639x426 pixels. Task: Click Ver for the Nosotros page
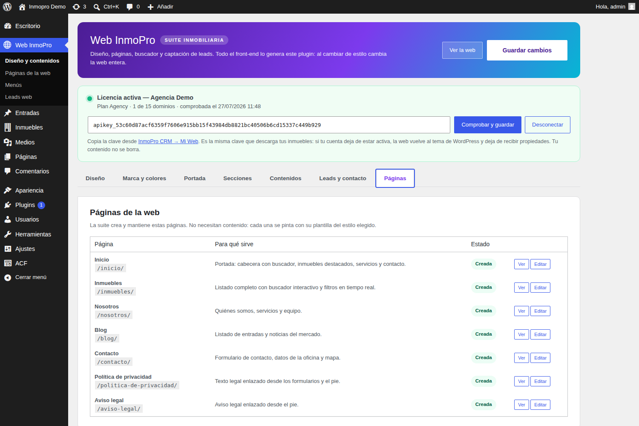[521, 311]
